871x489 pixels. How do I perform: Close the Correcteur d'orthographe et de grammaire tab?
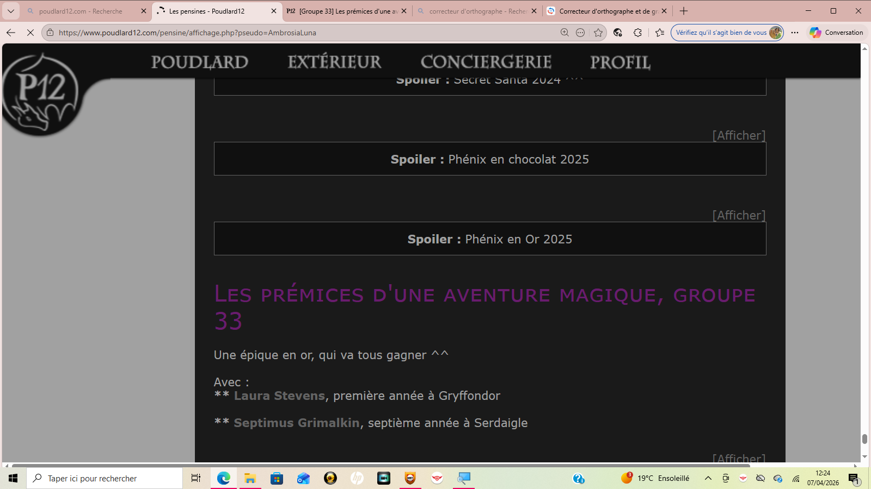pyautogui.click(x=664, y=11)
